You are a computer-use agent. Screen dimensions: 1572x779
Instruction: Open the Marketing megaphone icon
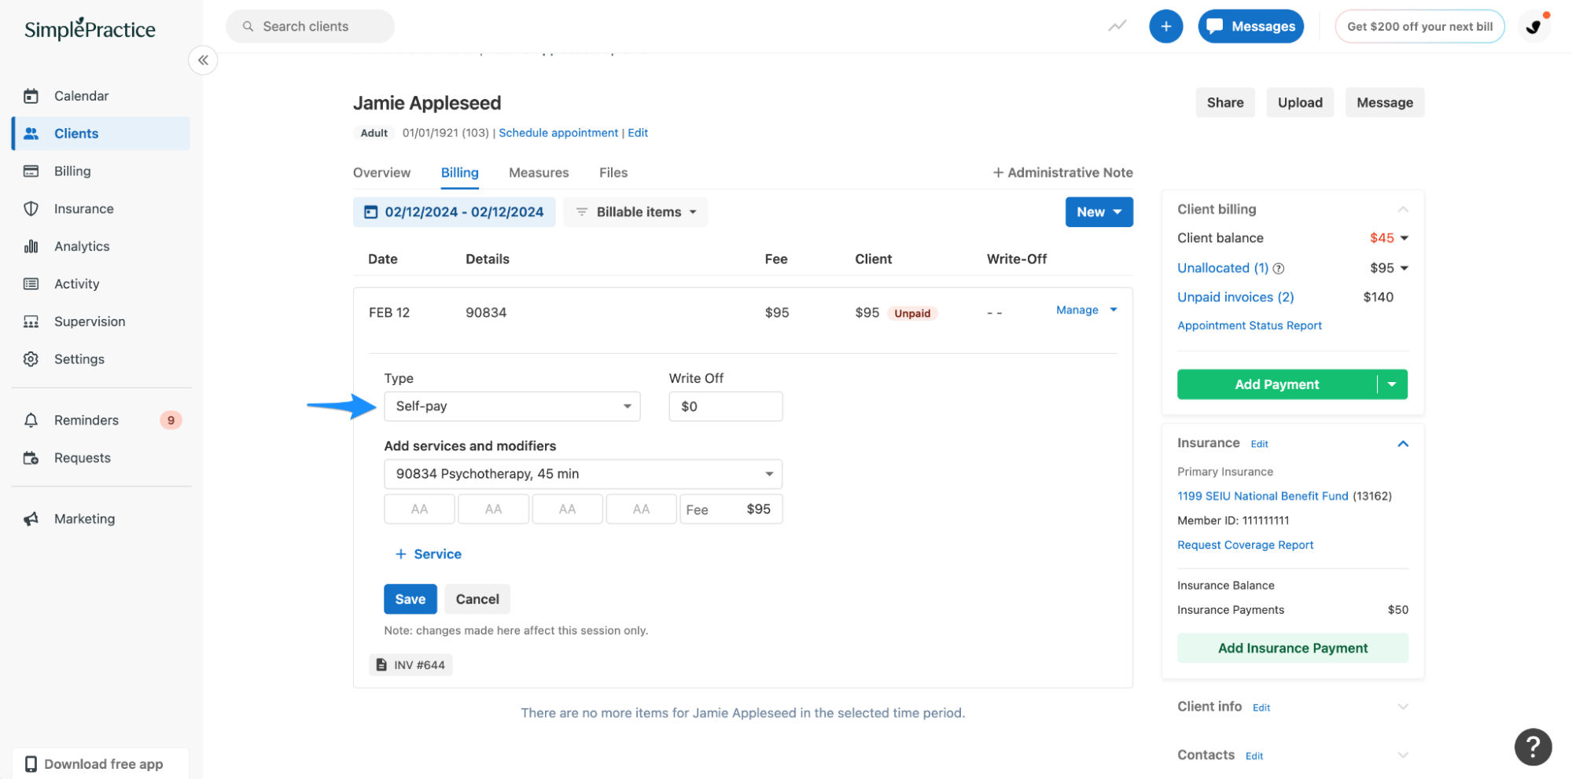click(31, 518)
